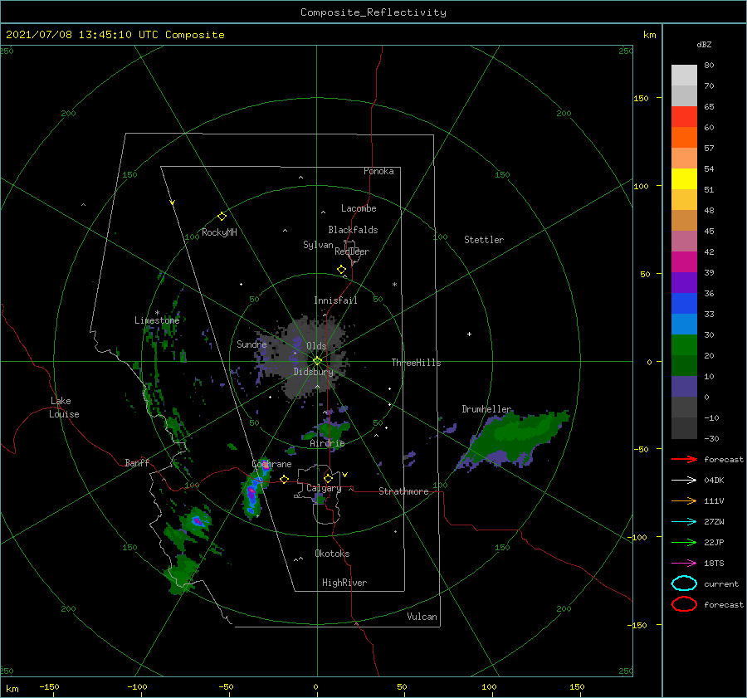Click the bright yellow 54 dBZ swatch

tap(684, 178)
